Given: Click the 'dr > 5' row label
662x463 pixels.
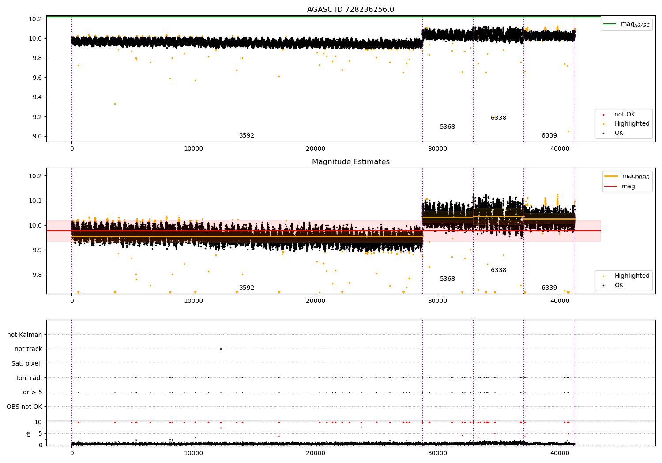Looking at the screenshot, I should click(x=33, y=392).
